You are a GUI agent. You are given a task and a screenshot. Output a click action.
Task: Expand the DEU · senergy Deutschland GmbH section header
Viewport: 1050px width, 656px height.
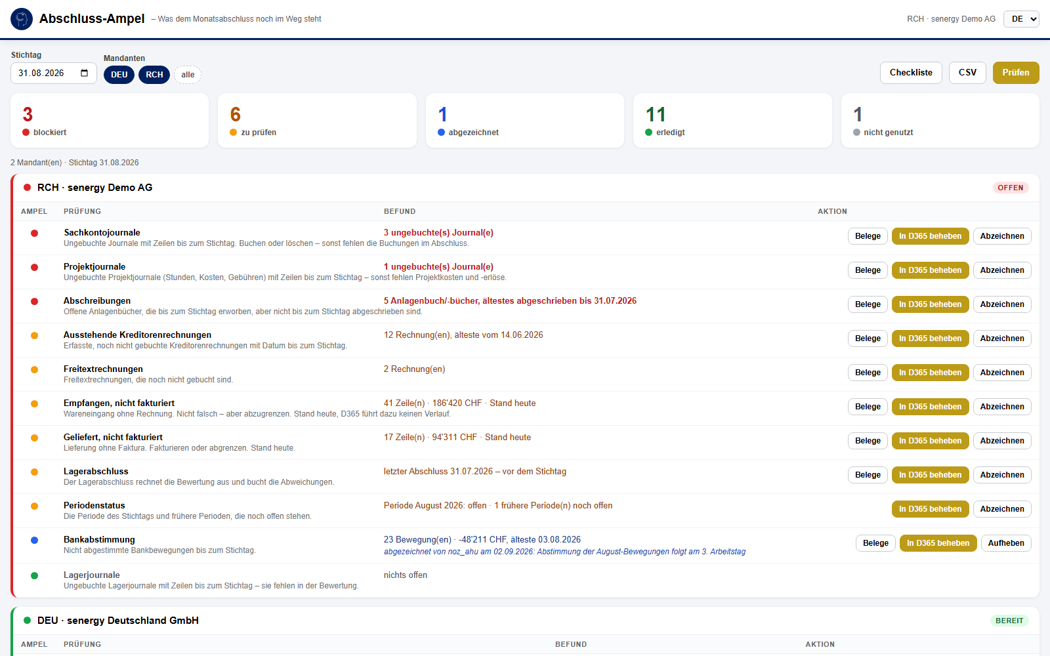525,621
